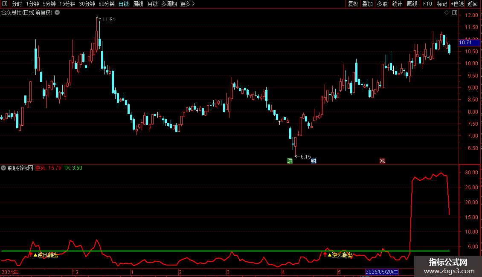Switch to the 月线 monthly chart
The width and height of the screenshot is (482, 277).
152,4
